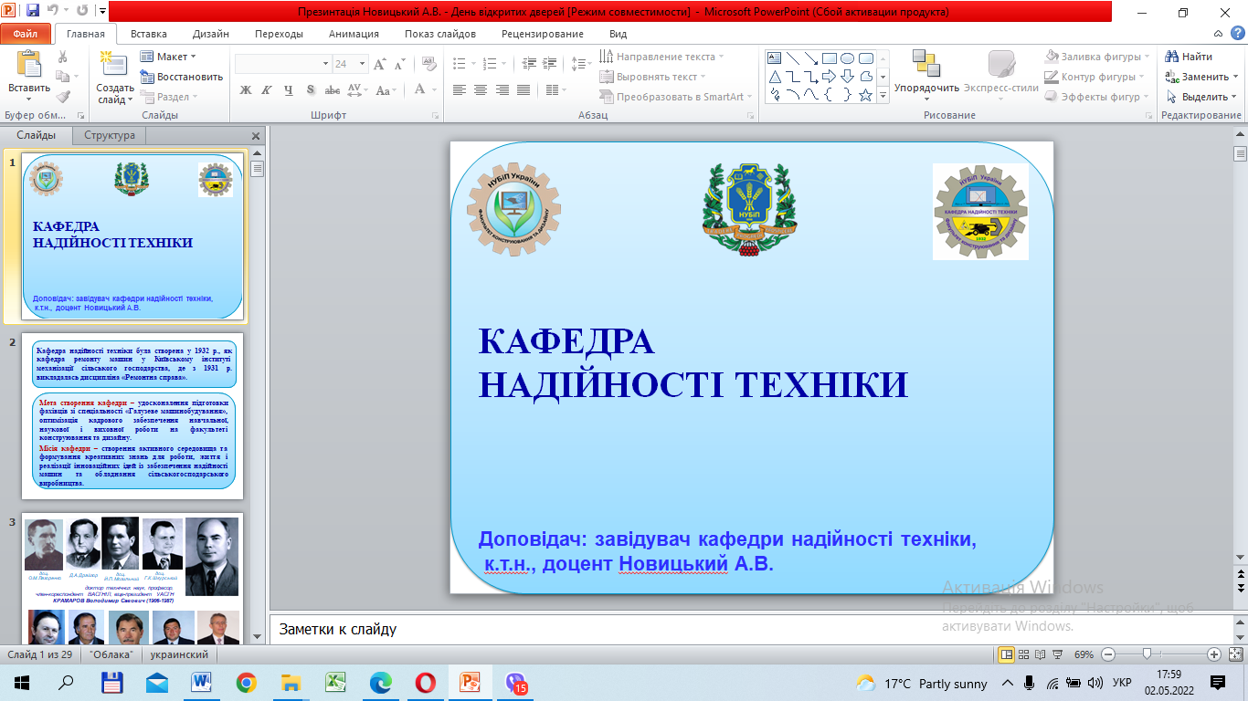Click the Найти find button
Viewport: 1248px width, 701px height.
point(1190,57)
